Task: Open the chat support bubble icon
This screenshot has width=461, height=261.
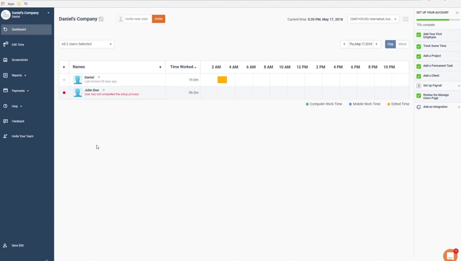Action: (450, 255)
